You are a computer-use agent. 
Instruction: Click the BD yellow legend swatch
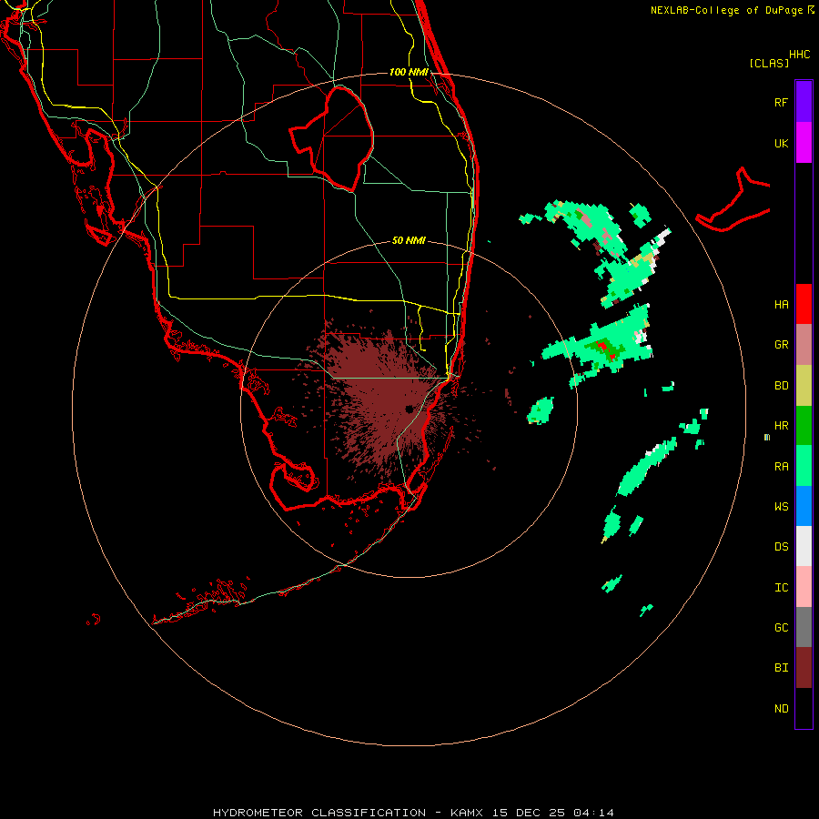coord(804,386)
